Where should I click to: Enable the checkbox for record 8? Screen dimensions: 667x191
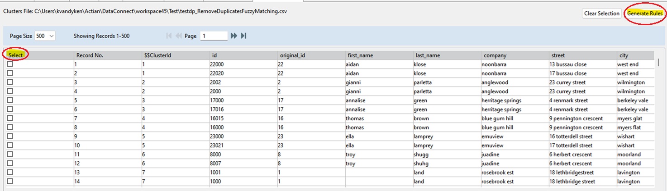(x=10, y=127)
